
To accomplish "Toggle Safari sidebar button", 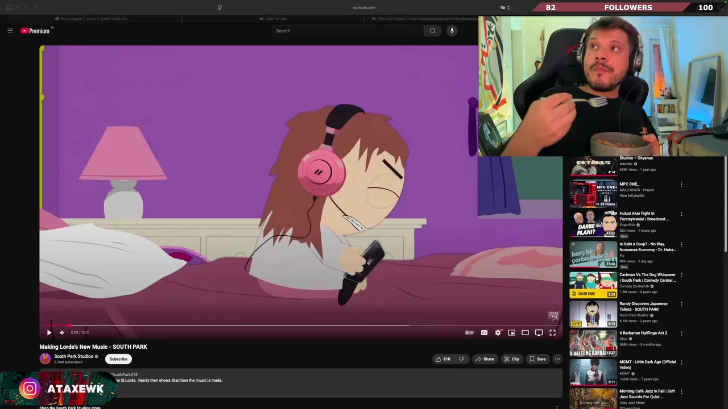I will click(9, 7).
